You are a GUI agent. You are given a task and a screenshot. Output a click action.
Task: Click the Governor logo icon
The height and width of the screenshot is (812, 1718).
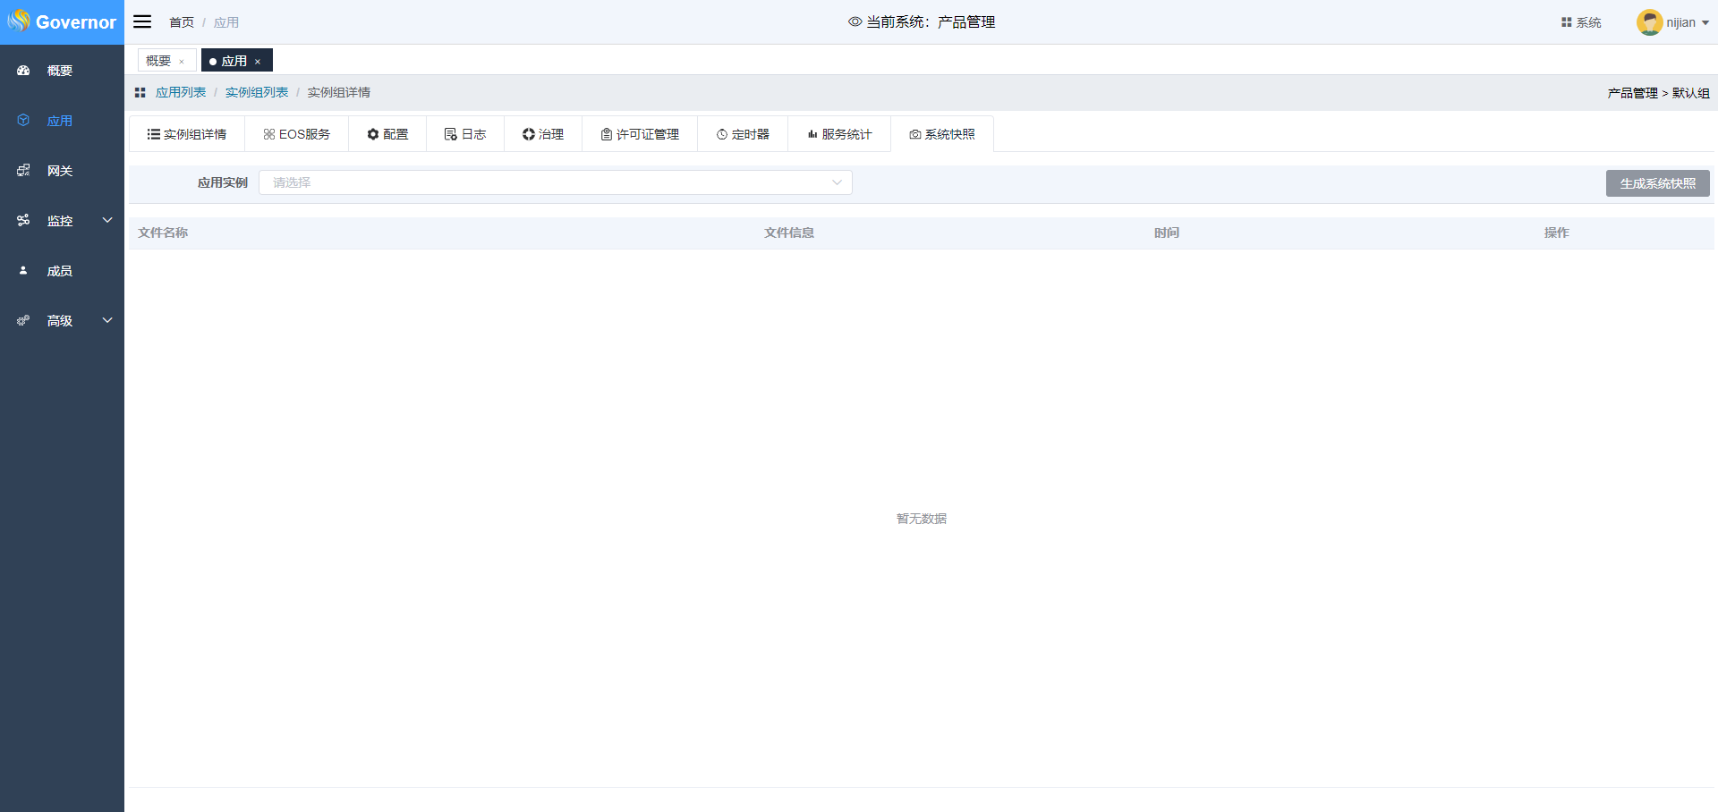19,21
